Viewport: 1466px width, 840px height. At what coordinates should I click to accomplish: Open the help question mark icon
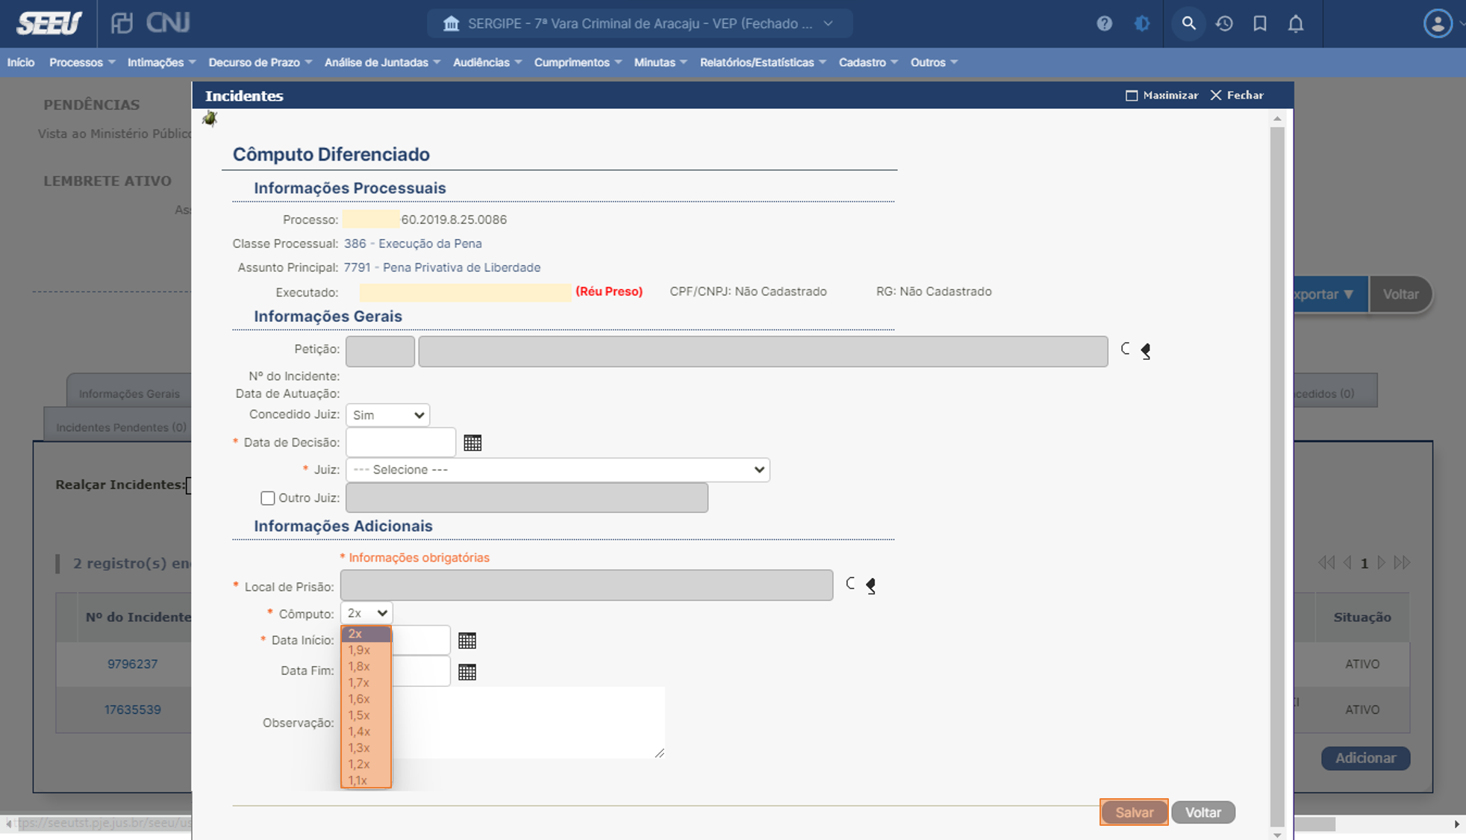pos(1104,24)
